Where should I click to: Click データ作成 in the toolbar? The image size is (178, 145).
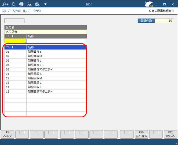pyautogui.click(x=12, y=11)
